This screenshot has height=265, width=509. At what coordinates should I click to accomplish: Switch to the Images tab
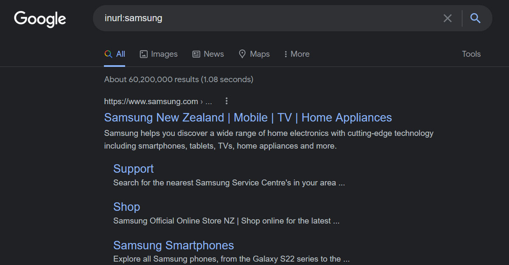point(159,54)
